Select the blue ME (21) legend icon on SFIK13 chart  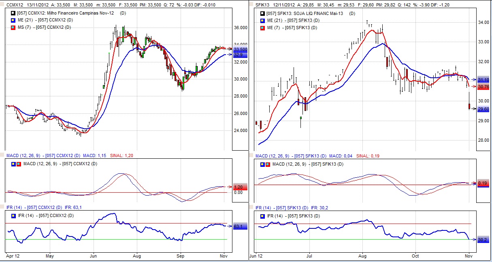[x=263, y=21]
